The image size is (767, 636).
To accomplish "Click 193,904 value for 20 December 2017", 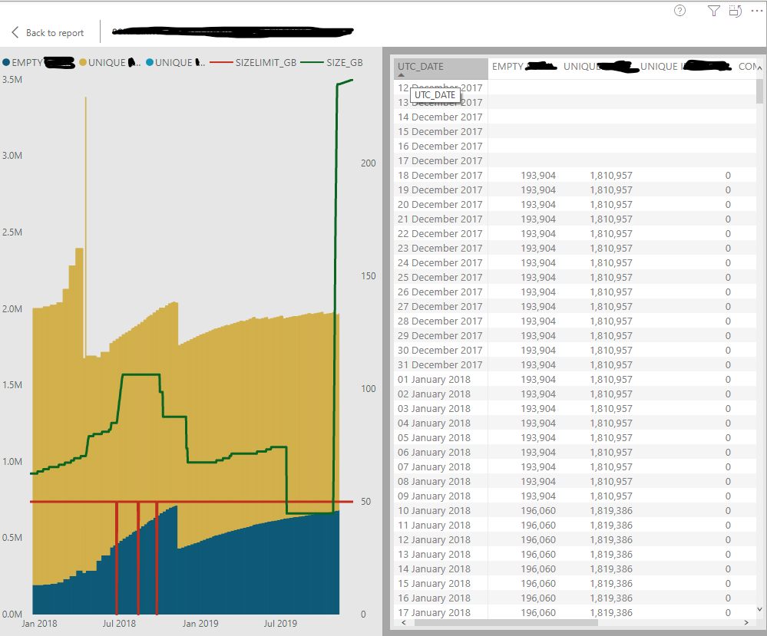I will pos(538,204).
